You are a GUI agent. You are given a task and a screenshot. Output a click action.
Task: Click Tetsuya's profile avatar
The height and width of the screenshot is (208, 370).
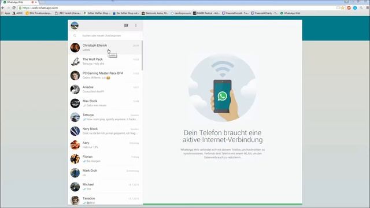(75, 117)
